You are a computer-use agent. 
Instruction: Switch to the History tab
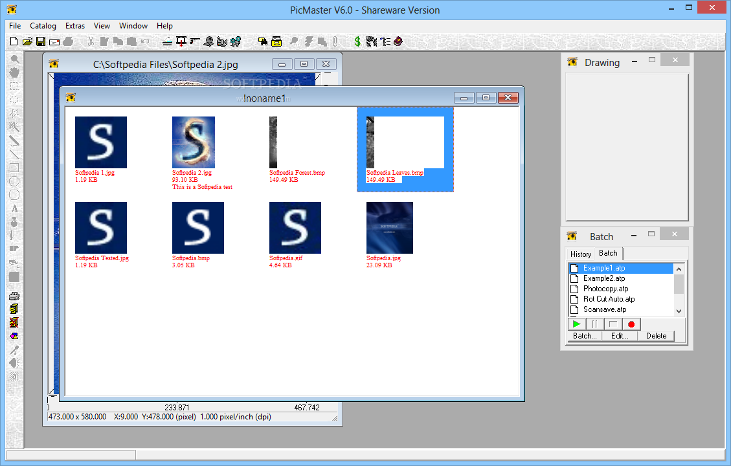[x=581, y=254]
